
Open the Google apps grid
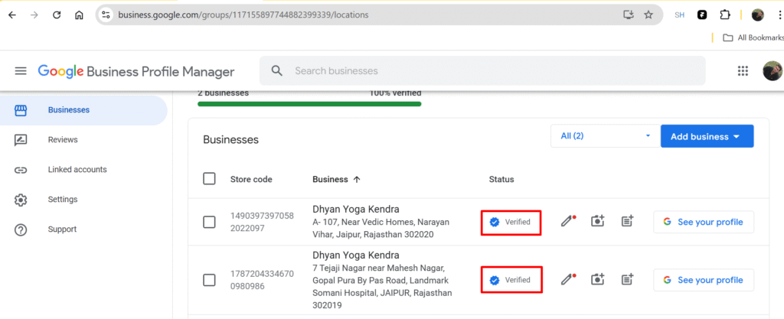pos(742,71)
